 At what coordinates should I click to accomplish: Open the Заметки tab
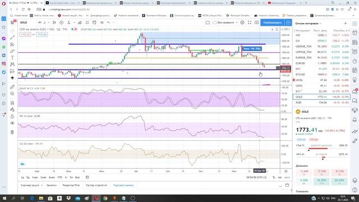pyautogui.click(x=51, y=185)
